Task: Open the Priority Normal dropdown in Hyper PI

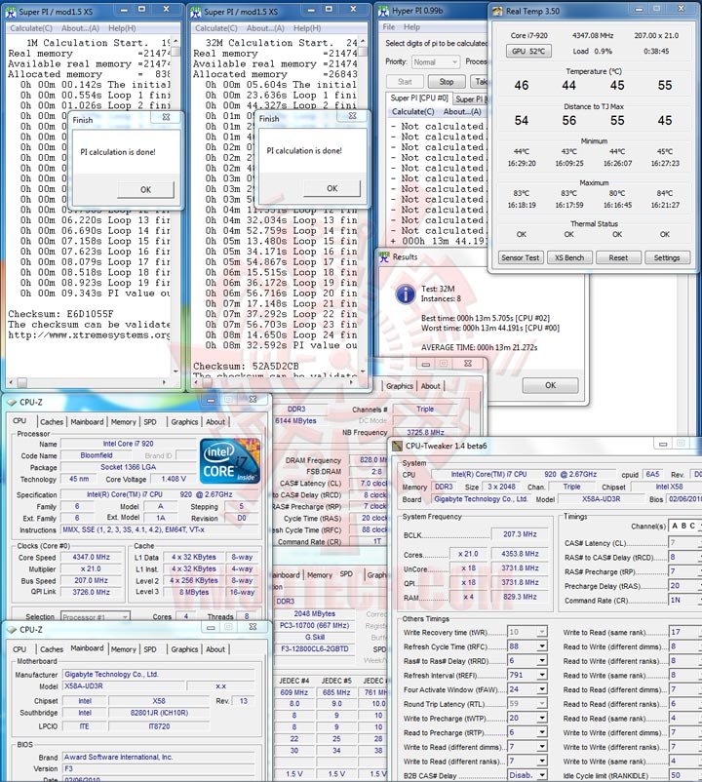Action: (436, 61)
